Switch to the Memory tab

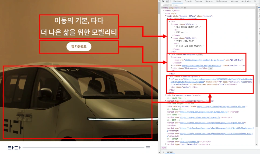[x=234, y=1]
